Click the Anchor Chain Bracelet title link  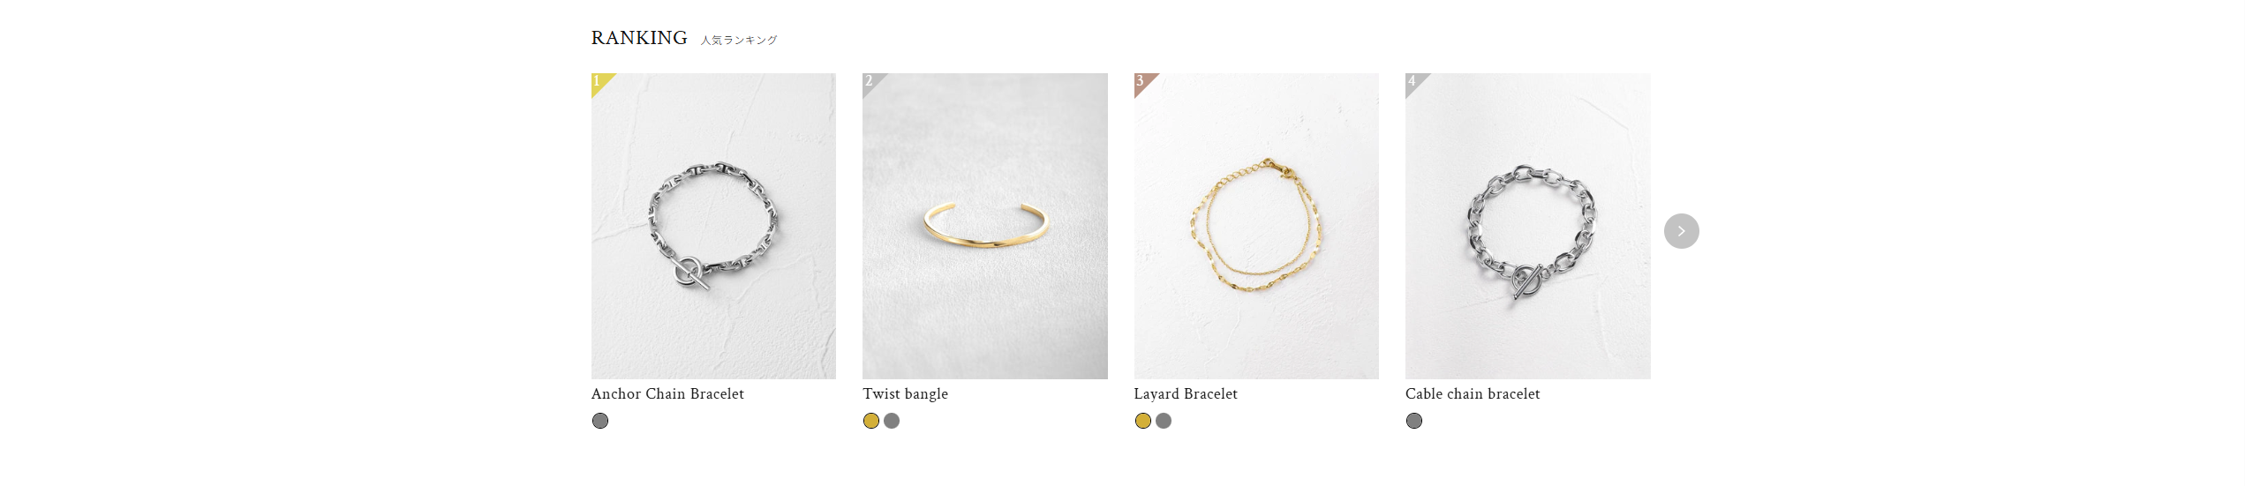(667, 394)
